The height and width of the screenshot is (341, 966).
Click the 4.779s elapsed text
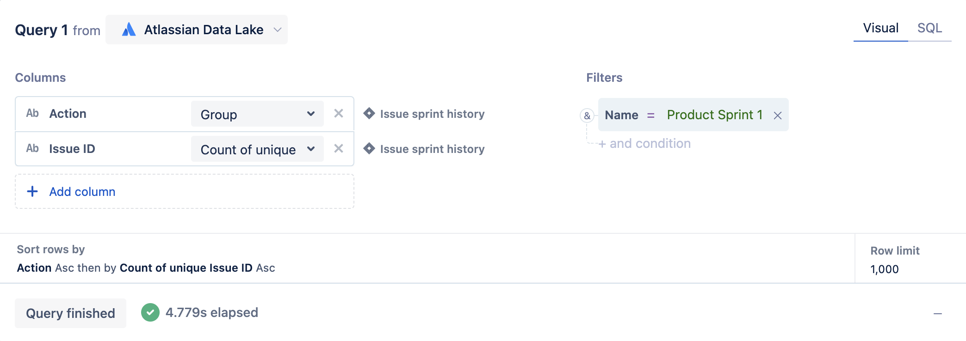coord(212,313)
